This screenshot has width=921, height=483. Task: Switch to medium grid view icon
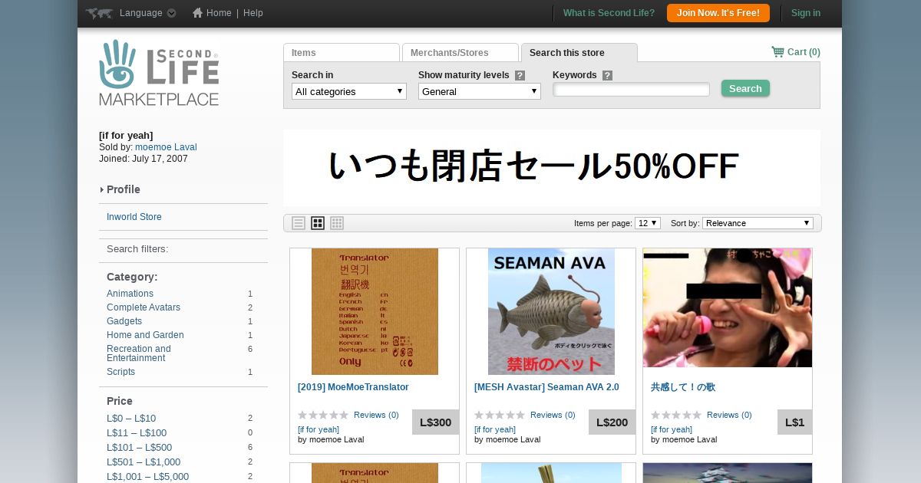pyautogui.click(x=318, y=223)
